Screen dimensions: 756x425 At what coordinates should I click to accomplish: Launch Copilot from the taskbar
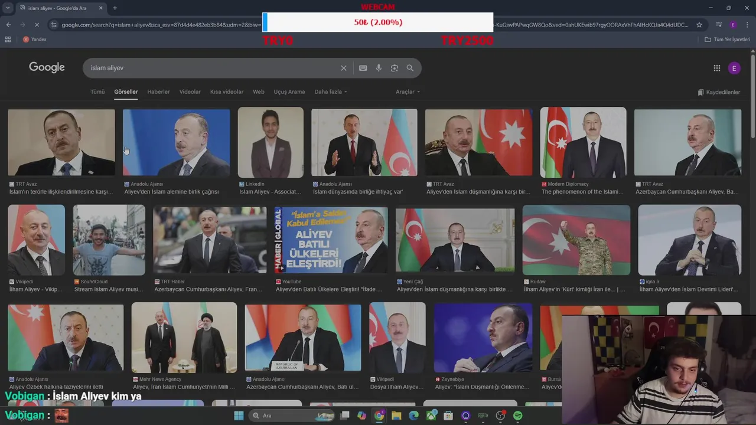(x=361, y=416)
